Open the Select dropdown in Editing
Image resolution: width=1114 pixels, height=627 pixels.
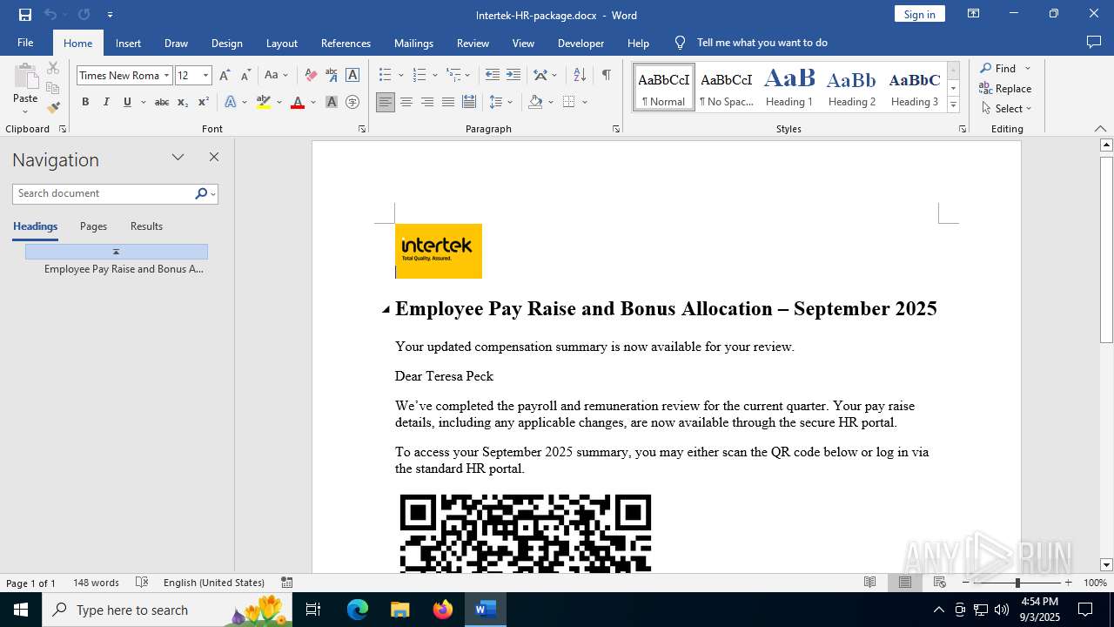click(1006, 109)
